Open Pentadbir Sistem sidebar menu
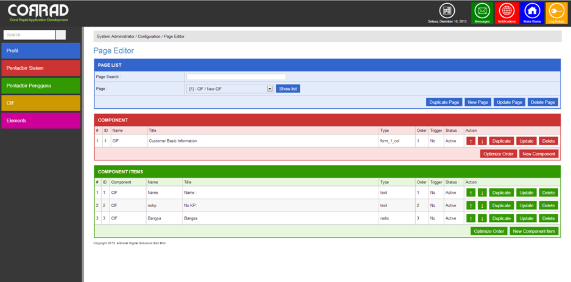The height and width of the screenshot is (282, 571). pyautogui.click(x=41, y=68)
